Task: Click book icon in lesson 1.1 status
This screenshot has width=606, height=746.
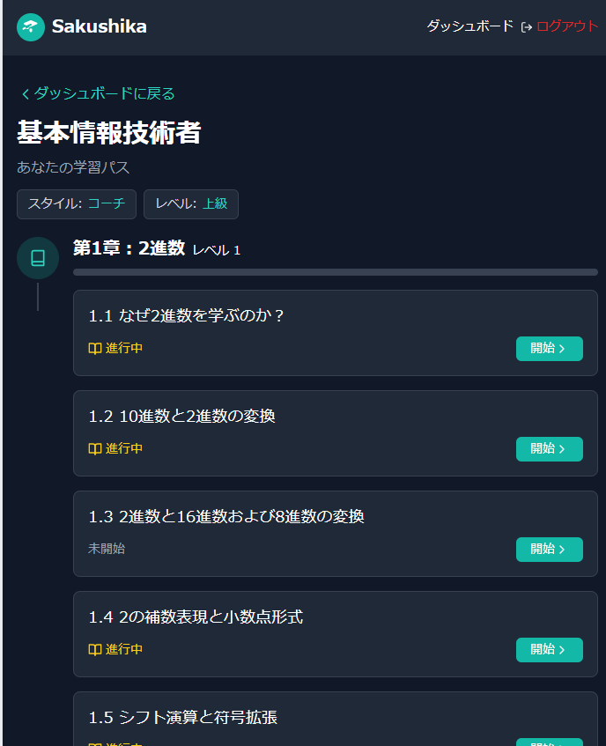Action: (x=95, y=349)
